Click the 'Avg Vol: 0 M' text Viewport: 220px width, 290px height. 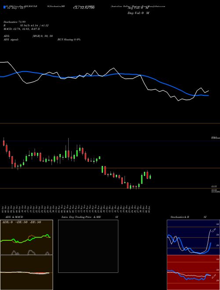tap(138, 8)
